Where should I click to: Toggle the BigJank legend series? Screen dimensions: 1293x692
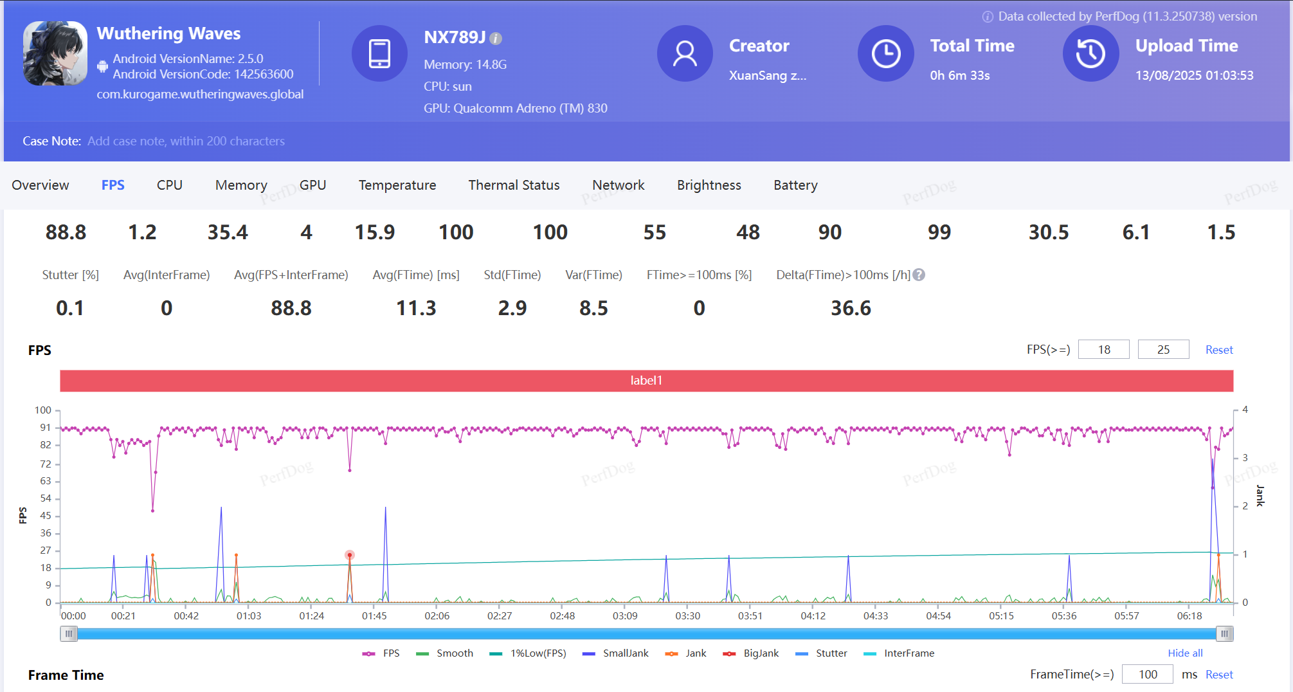coord(750,653)
